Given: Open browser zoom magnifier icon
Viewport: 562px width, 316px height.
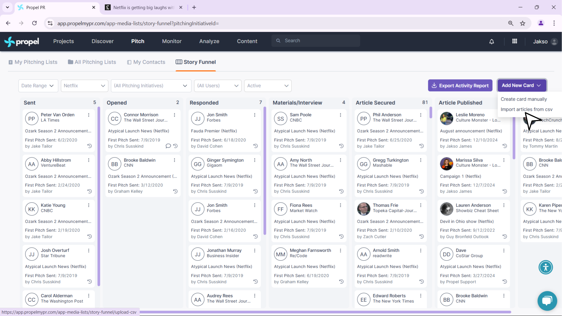Looking at the screenshot, I should point(511,23).
